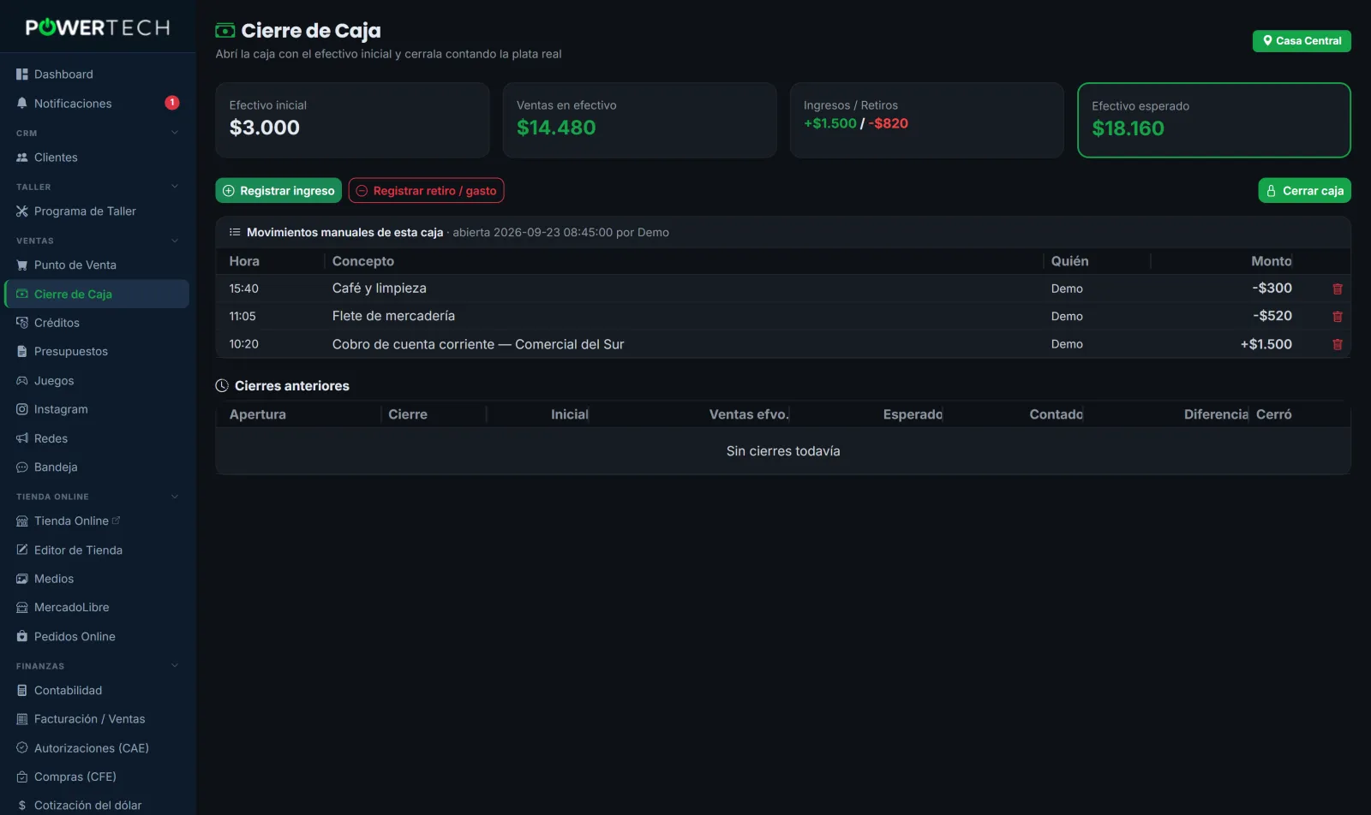Delete the Café y limpieza movement
The image size is (1371, 815).
(1337, 289)
